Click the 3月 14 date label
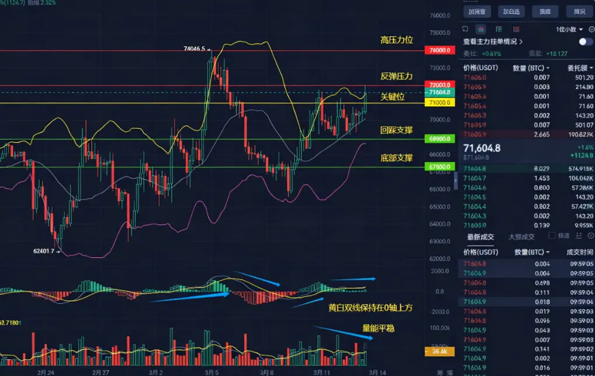 378,372
